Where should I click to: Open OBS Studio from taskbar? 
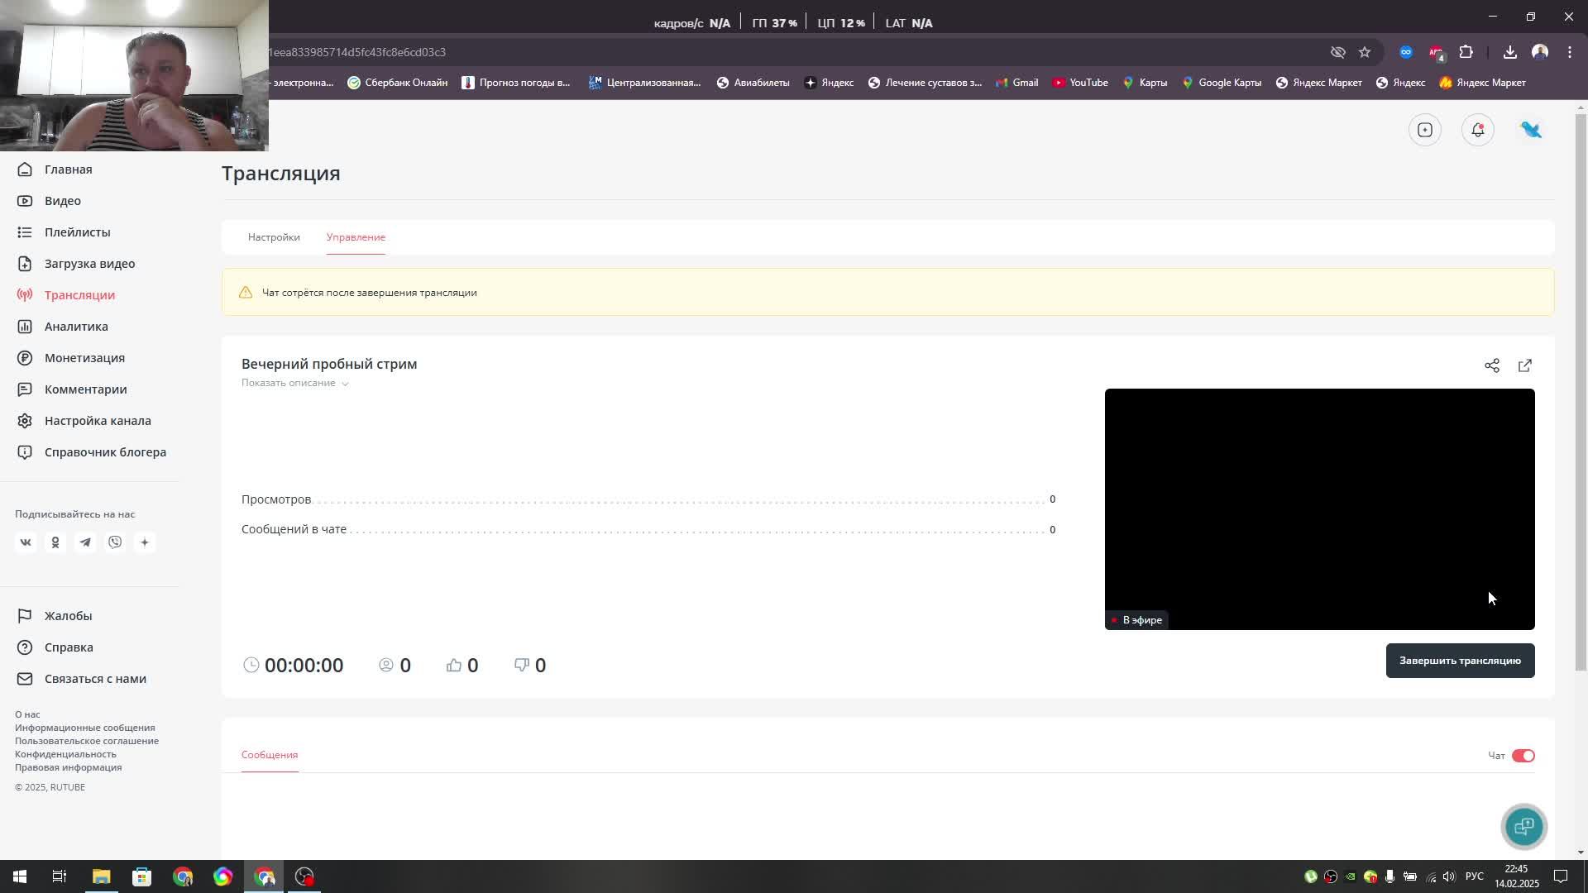pos(304,876)
